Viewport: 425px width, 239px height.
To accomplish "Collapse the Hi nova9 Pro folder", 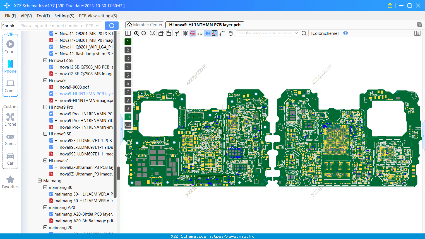I will click(45, 107).
